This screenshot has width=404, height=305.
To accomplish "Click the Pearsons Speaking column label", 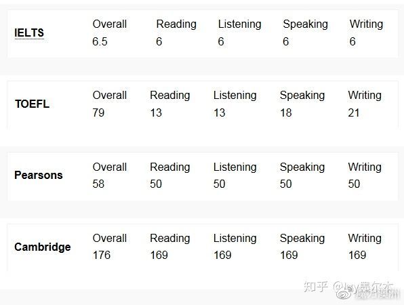I will [x=302, y=167].
